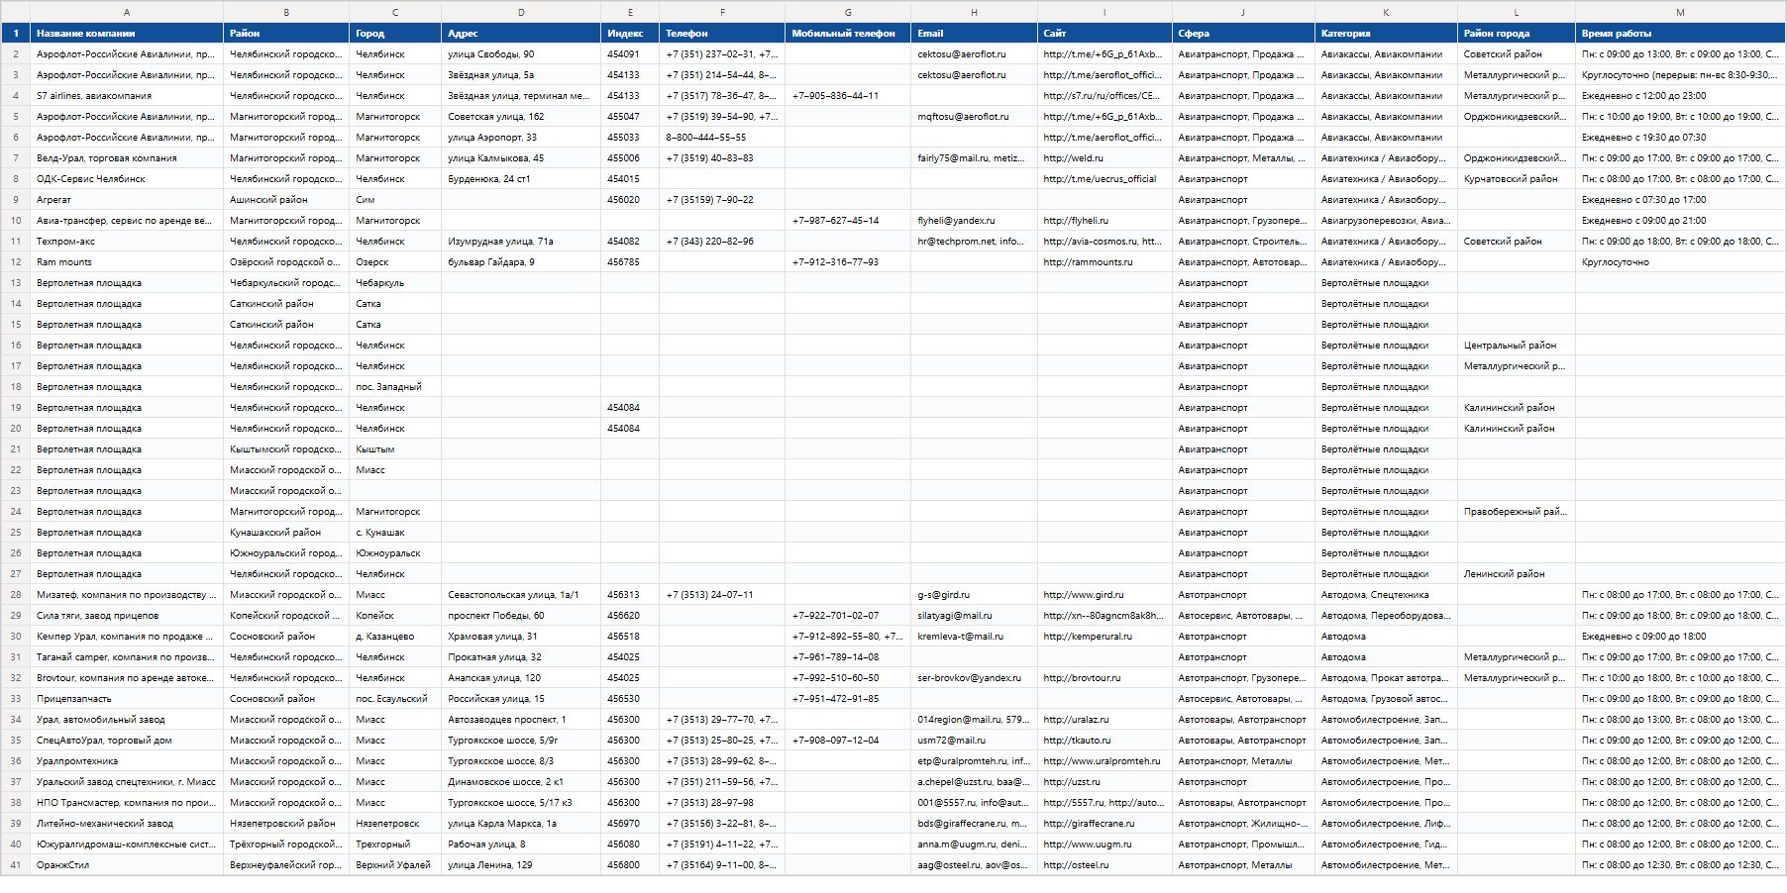Select the 'ОДК-Сервис Челябинск' cell
The height and width of the screenshot is (893, 1787).
(127, 178)
